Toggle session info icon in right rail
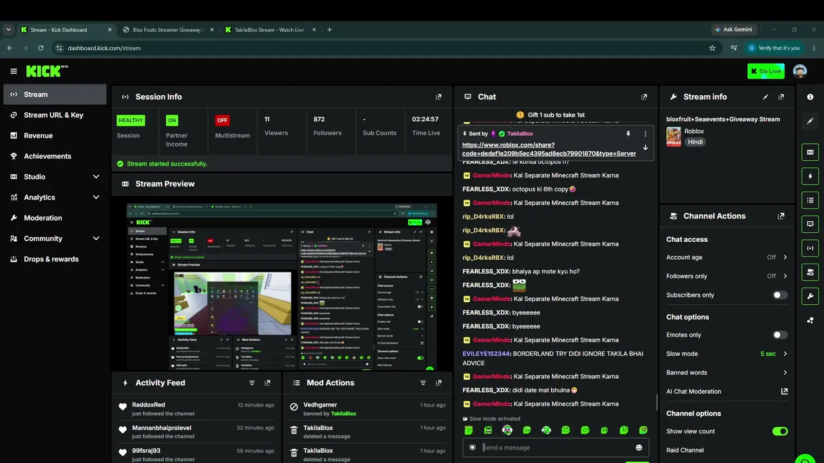Viewport: 824px width, 463px height. click(x=810, y=248)
